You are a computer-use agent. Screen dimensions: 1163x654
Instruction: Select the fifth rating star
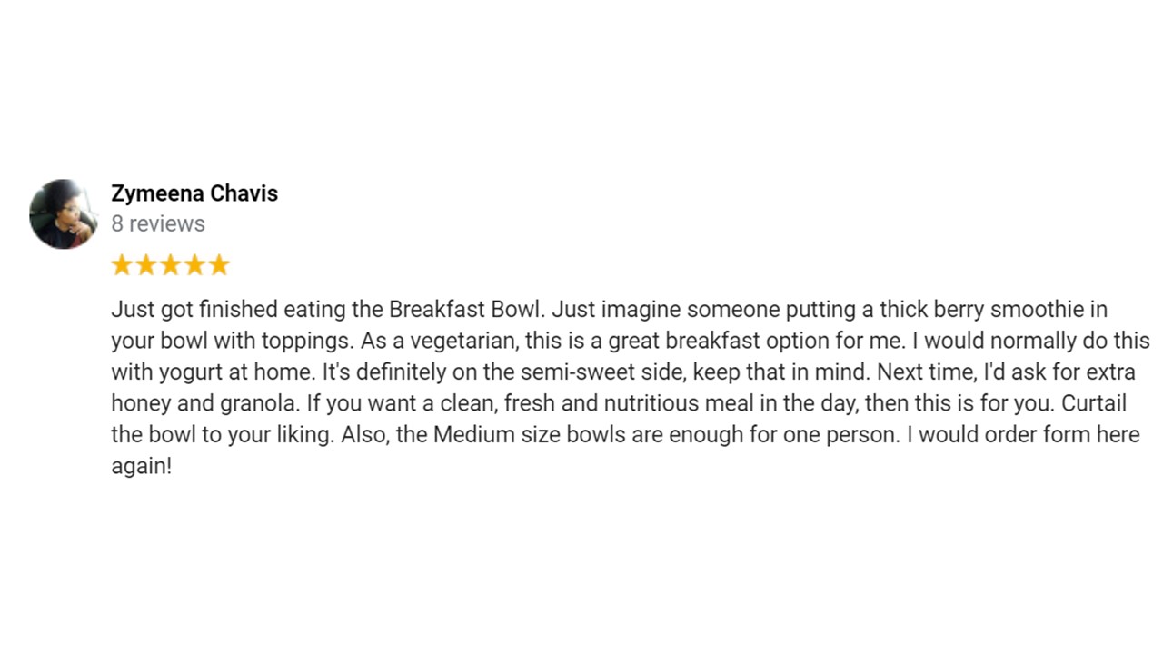[x=219, y=265]
